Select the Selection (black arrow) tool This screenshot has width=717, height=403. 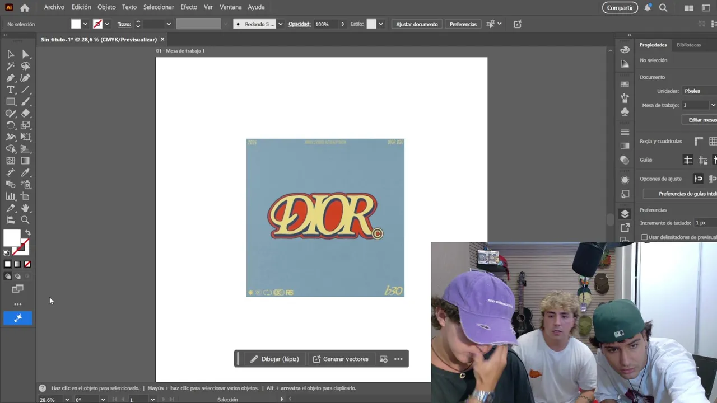[11, 54]
